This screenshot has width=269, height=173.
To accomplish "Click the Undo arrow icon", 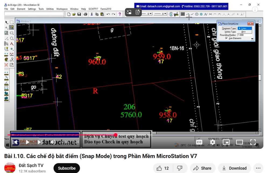I will click(x=108, y=14).
